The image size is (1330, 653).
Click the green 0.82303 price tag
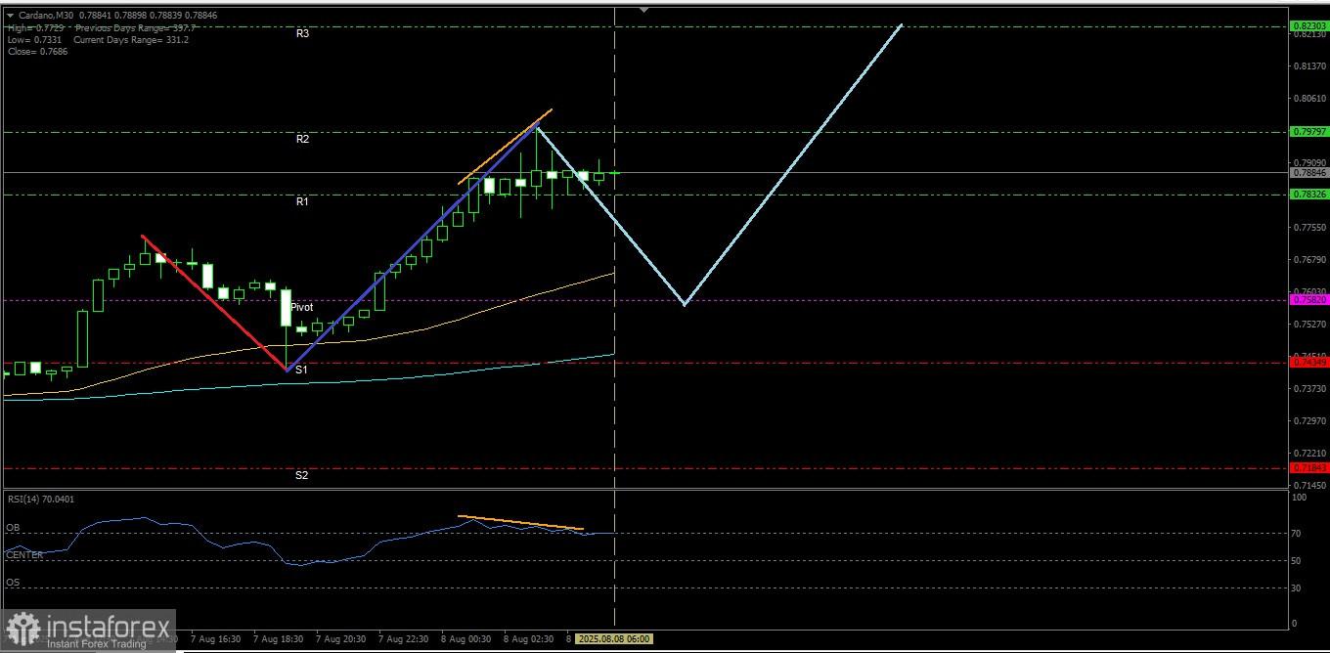[1309, 25]
